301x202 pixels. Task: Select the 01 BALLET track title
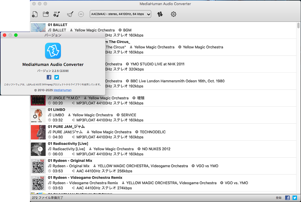[57, 25]
